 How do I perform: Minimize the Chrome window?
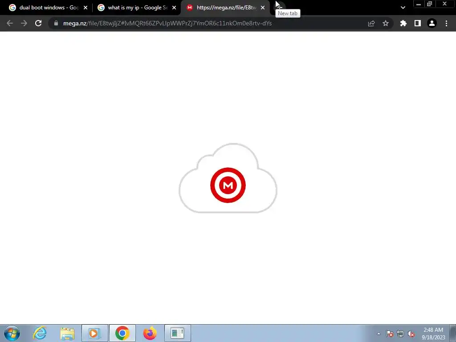pyautogui.click(x=419, y=4)
